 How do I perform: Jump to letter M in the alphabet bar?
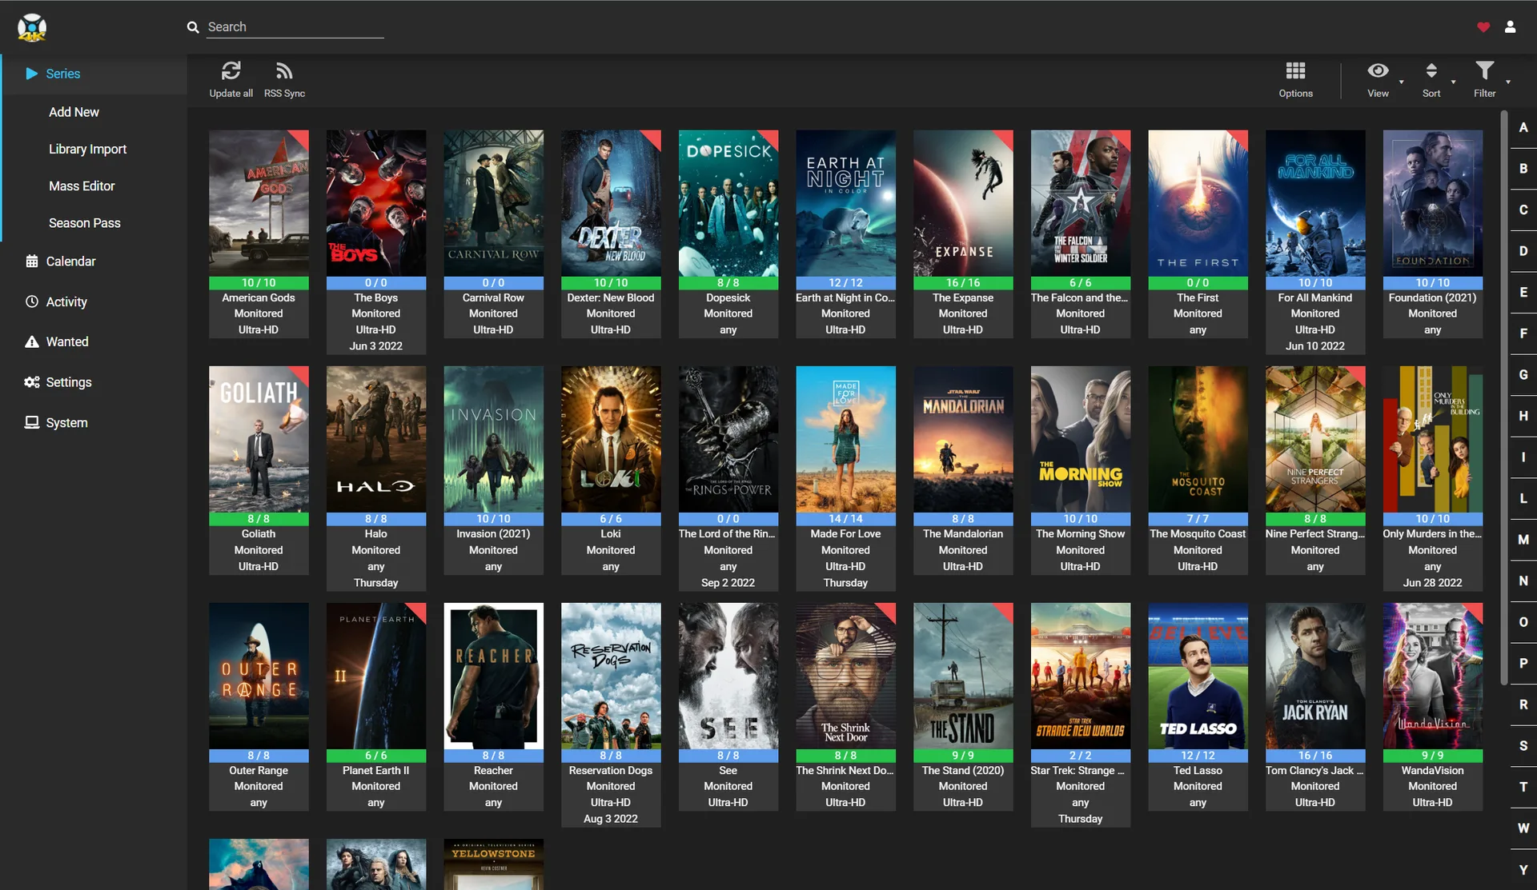(1523, 540)
